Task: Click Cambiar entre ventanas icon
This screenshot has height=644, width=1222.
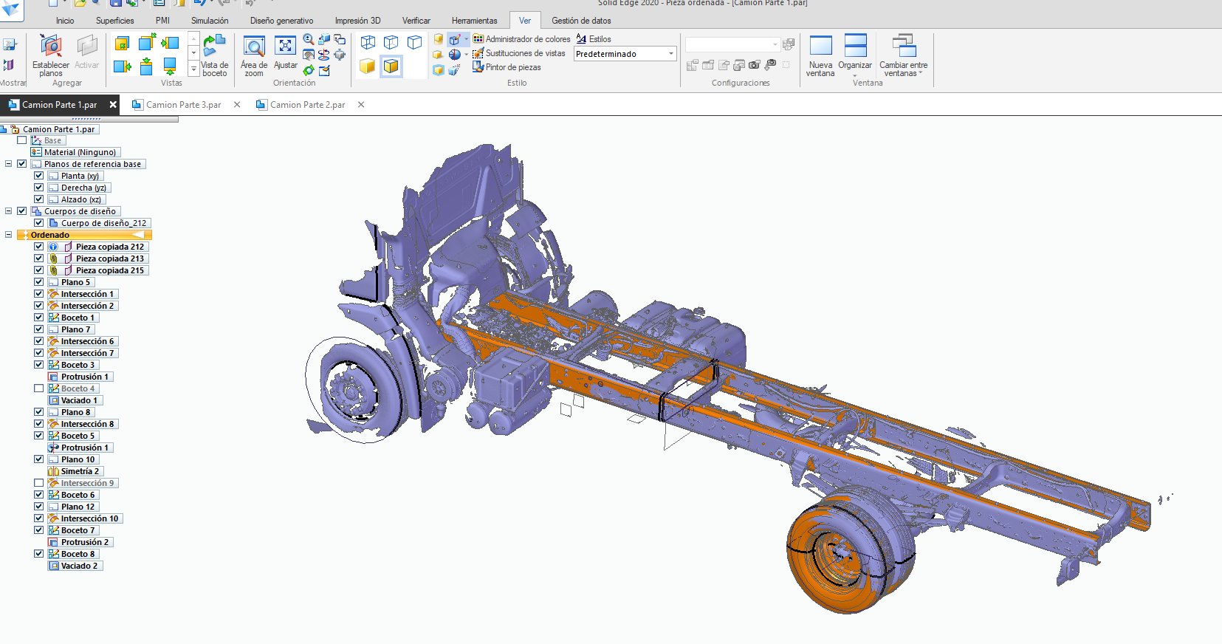Action: (x=904, y=46)
